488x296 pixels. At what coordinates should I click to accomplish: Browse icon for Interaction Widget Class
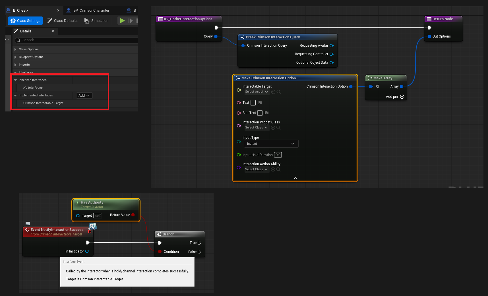[x=278, y=128]
